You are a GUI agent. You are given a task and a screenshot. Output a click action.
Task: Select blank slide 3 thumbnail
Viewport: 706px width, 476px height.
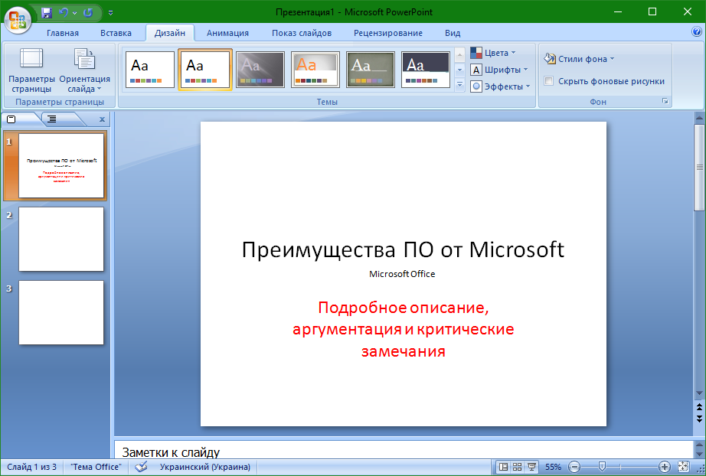coord(61,313)
